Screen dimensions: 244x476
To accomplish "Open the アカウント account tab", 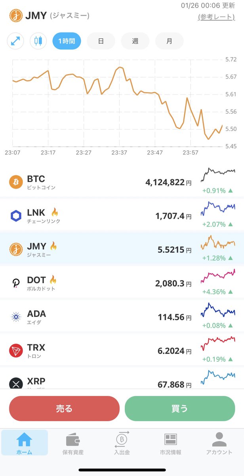I will pyautogui.click(x=219, y=443).
